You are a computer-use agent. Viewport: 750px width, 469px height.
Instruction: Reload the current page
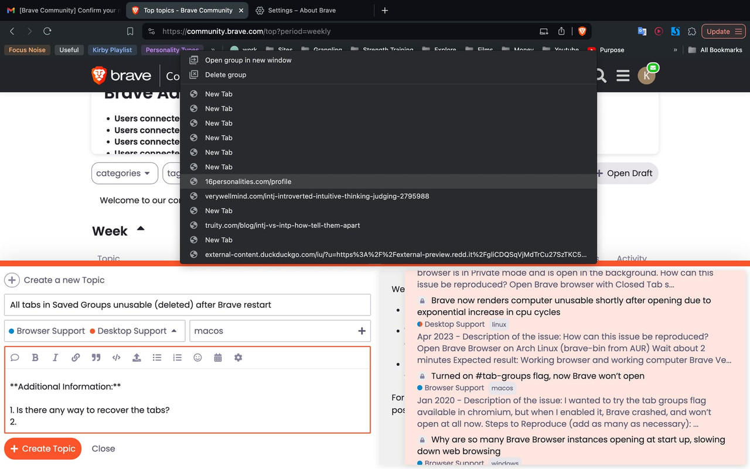point(47,31)
